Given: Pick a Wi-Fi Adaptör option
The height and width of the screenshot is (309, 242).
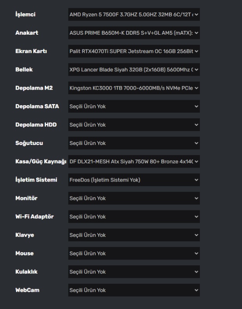Looking at the screenshot, I should pos(133,216).
